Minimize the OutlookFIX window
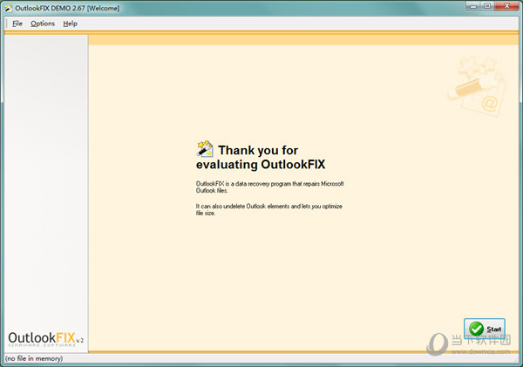Image resolution: width=523 pixels, height=367 pixels. pyautogui.click(x=473, y=6)
